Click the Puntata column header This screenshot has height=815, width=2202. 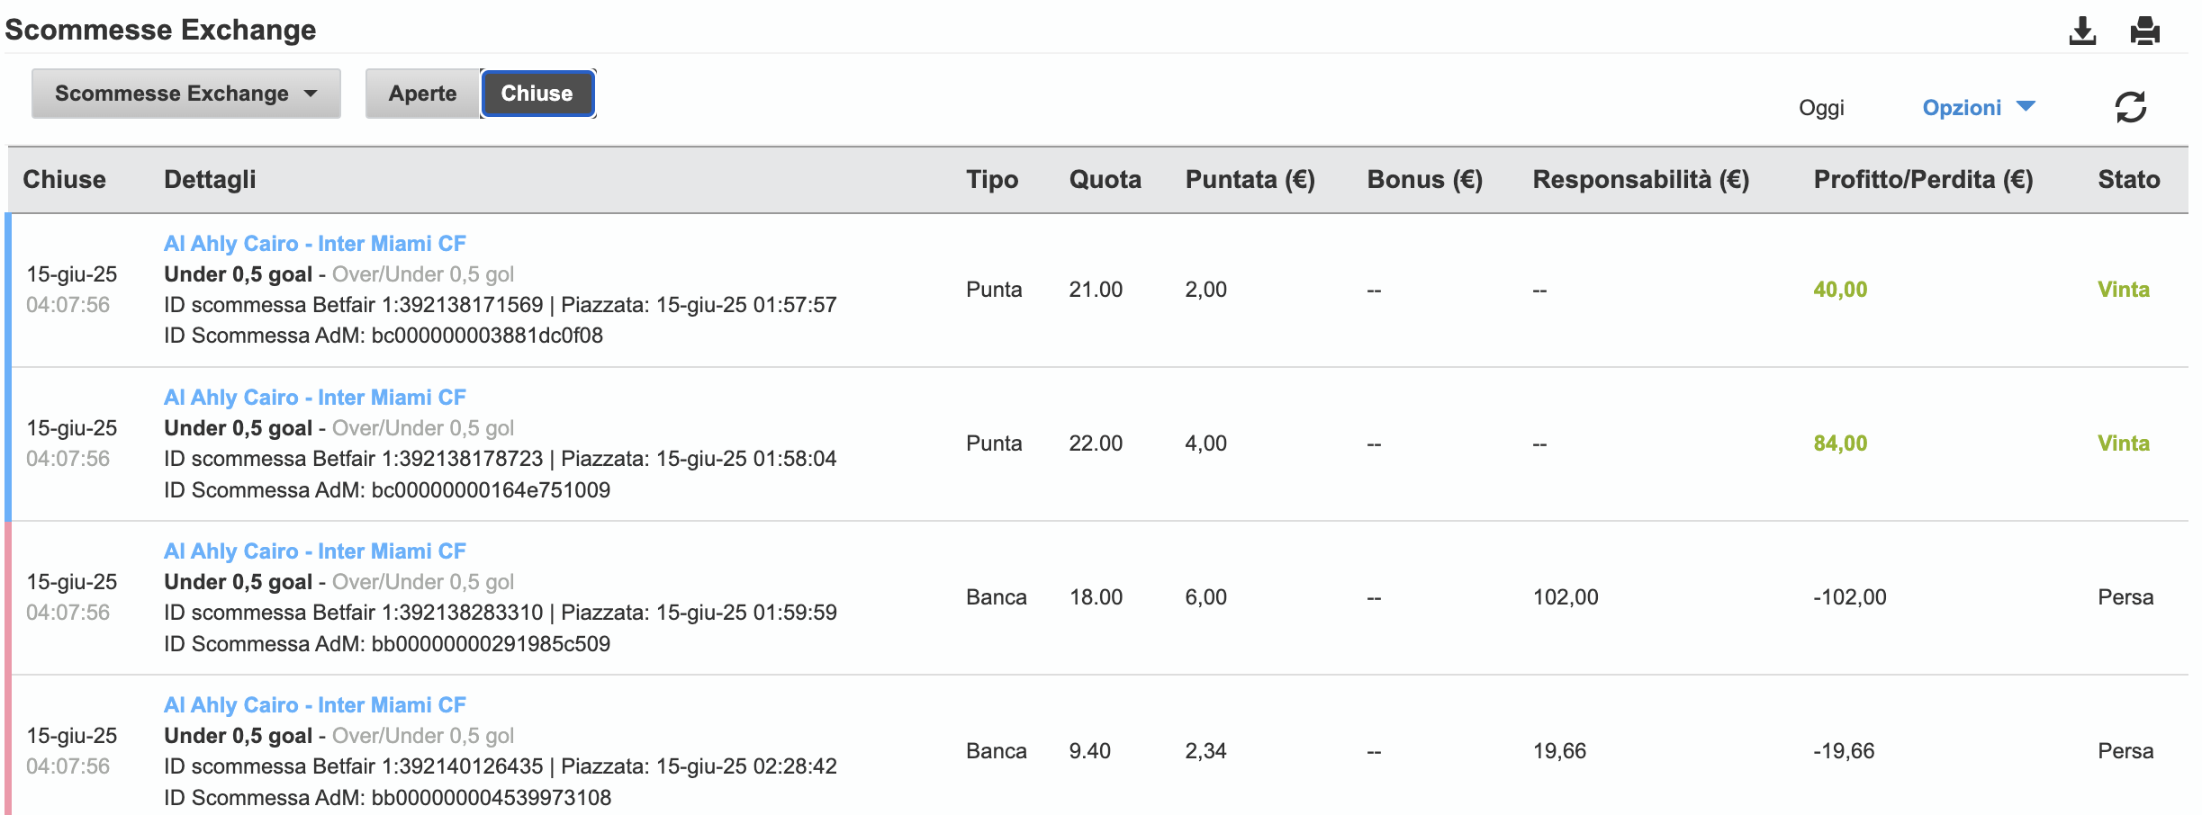[x=1250, y=180]
